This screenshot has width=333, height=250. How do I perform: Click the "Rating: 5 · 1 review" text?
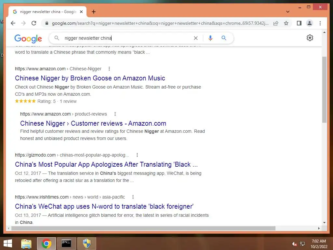[57, 102]
